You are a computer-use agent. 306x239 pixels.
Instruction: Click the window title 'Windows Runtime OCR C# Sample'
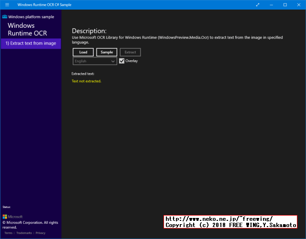(x=44, y=5)
